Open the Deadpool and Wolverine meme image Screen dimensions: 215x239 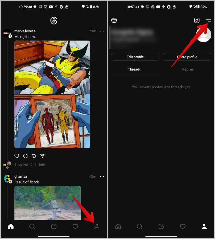(52, 95)
